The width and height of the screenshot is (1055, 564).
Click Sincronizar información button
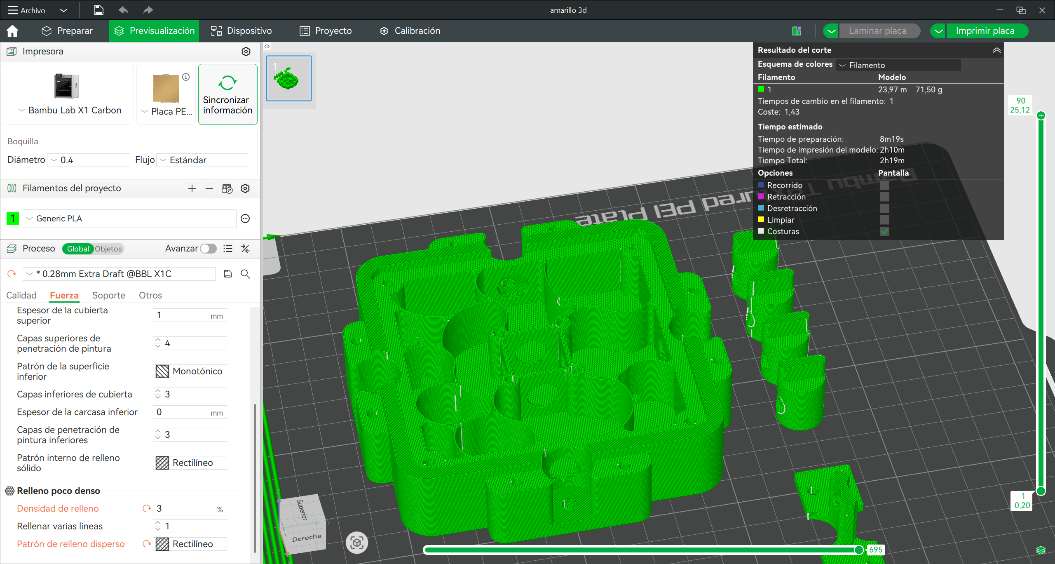tap(227, 94)
